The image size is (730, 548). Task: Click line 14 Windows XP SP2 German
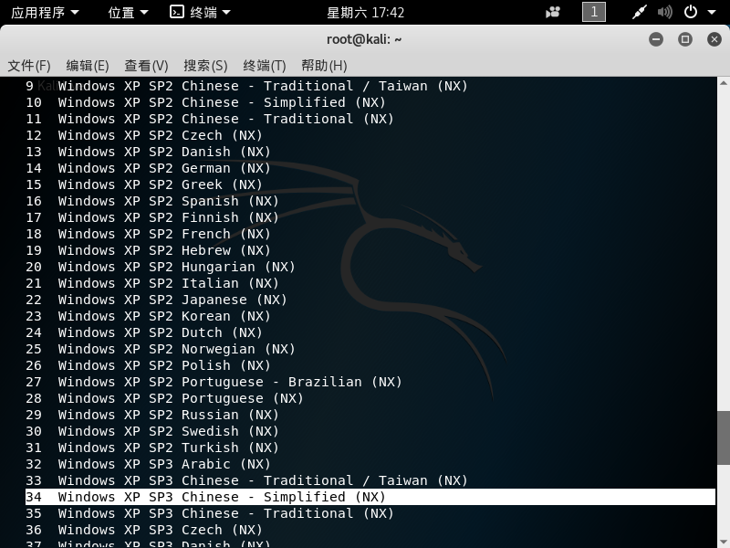click(148, 168)
